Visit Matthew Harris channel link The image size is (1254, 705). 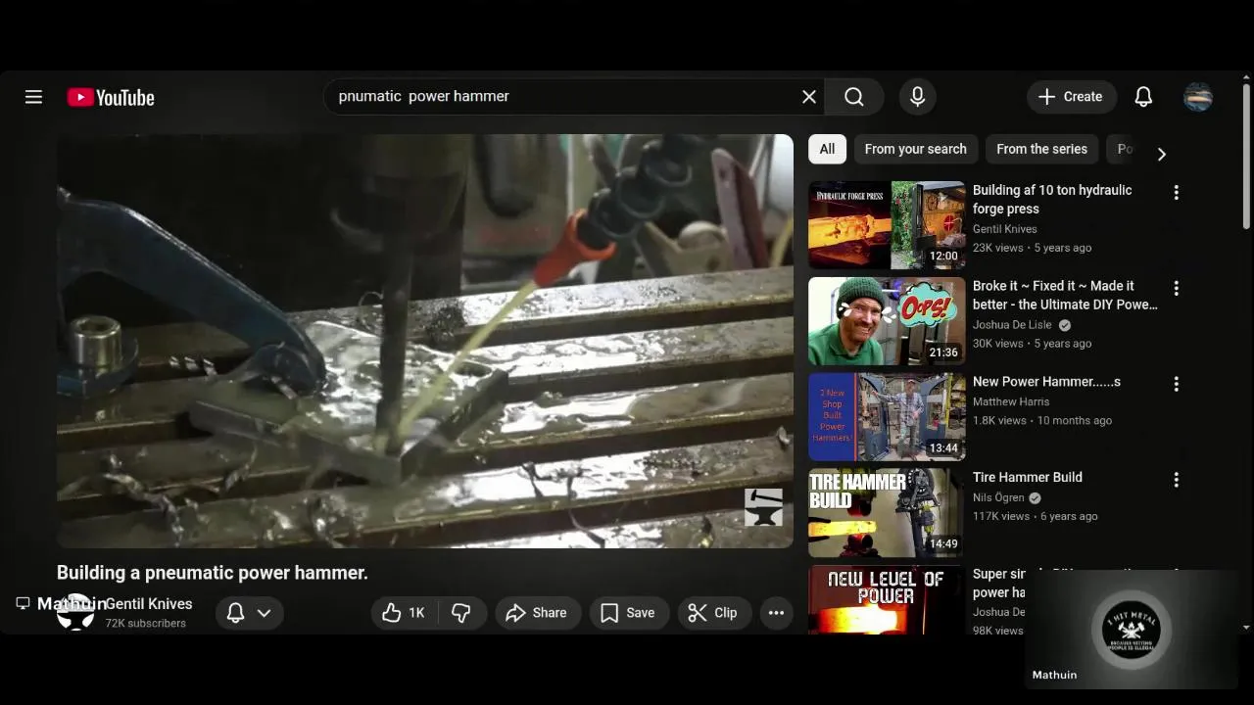[x=1011, y=401]
